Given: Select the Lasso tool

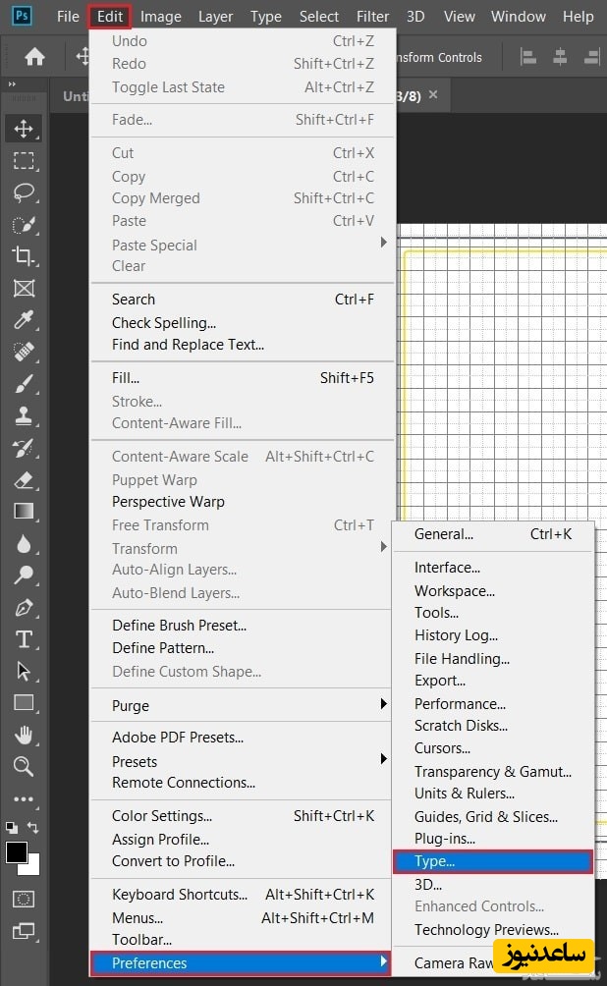Looking at the screenshot, I should tap(24, 192).
